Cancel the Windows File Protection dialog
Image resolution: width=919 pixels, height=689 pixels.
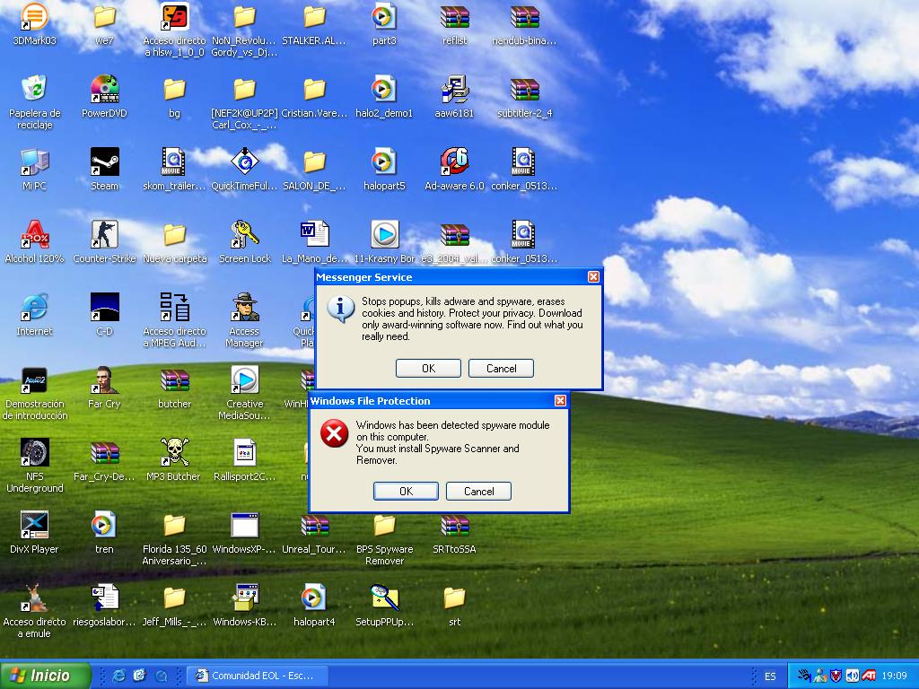479,491
